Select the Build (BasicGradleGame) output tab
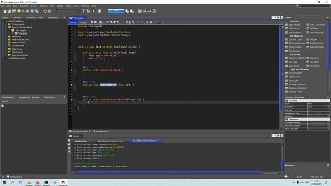 [145, 141]
